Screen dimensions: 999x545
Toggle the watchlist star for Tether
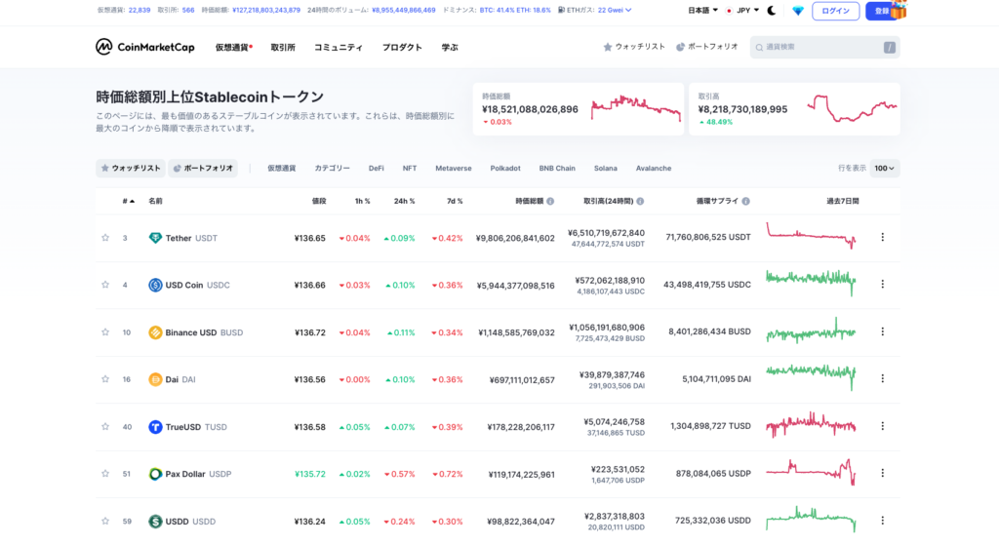pos(105,238)
